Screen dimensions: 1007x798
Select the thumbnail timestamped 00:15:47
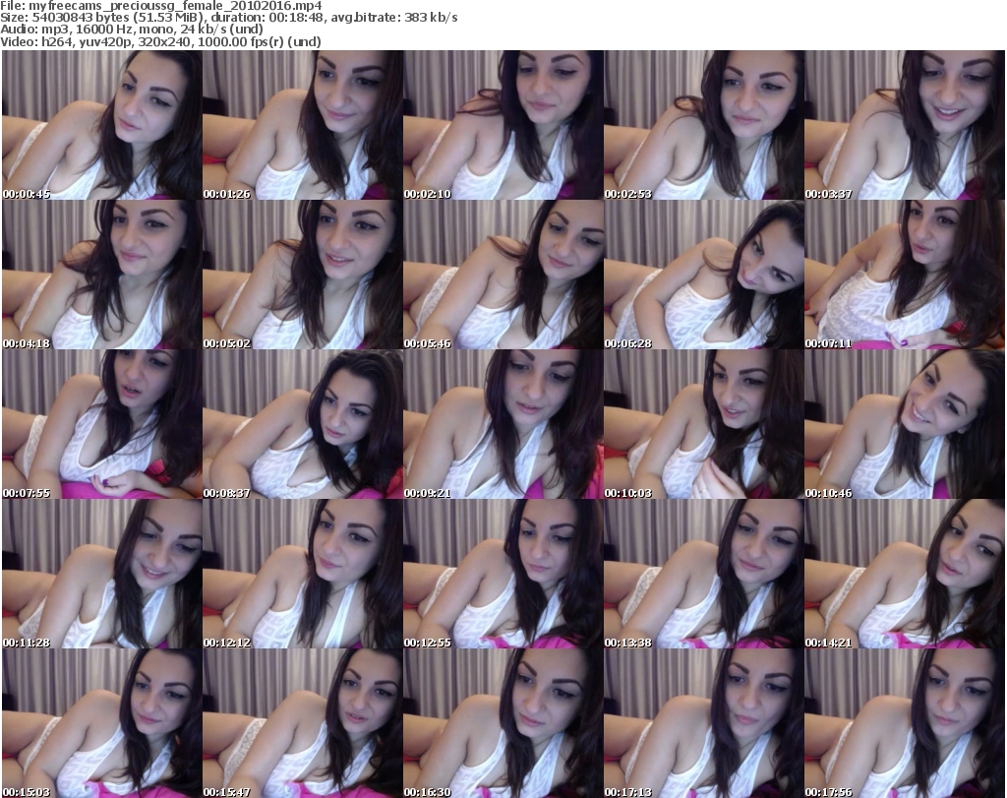[x=303, y=723]
